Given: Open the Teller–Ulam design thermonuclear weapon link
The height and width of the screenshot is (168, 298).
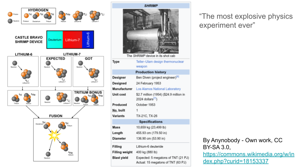Looking at the screenshot, I should coord(160,64).
